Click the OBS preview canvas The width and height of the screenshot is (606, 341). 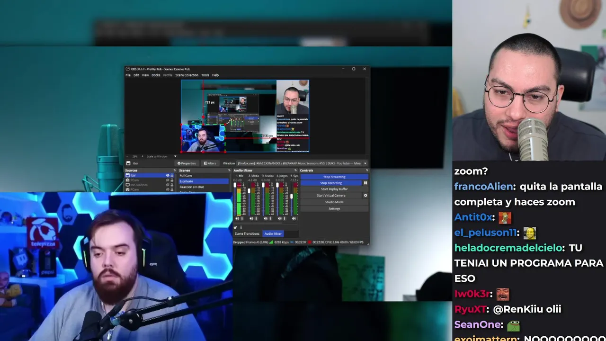click(245, 116)
